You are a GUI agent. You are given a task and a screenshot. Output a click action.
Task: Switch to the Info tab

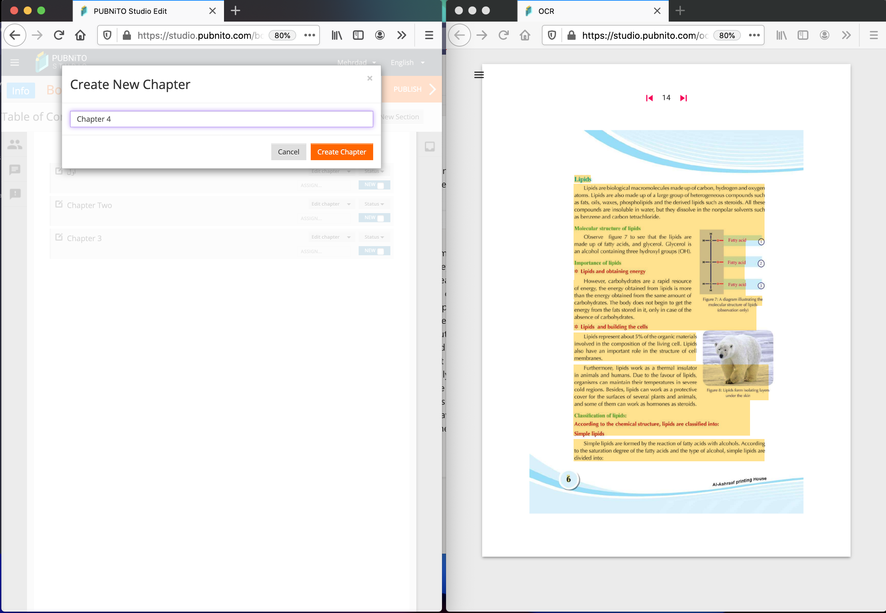coord(21,91)
